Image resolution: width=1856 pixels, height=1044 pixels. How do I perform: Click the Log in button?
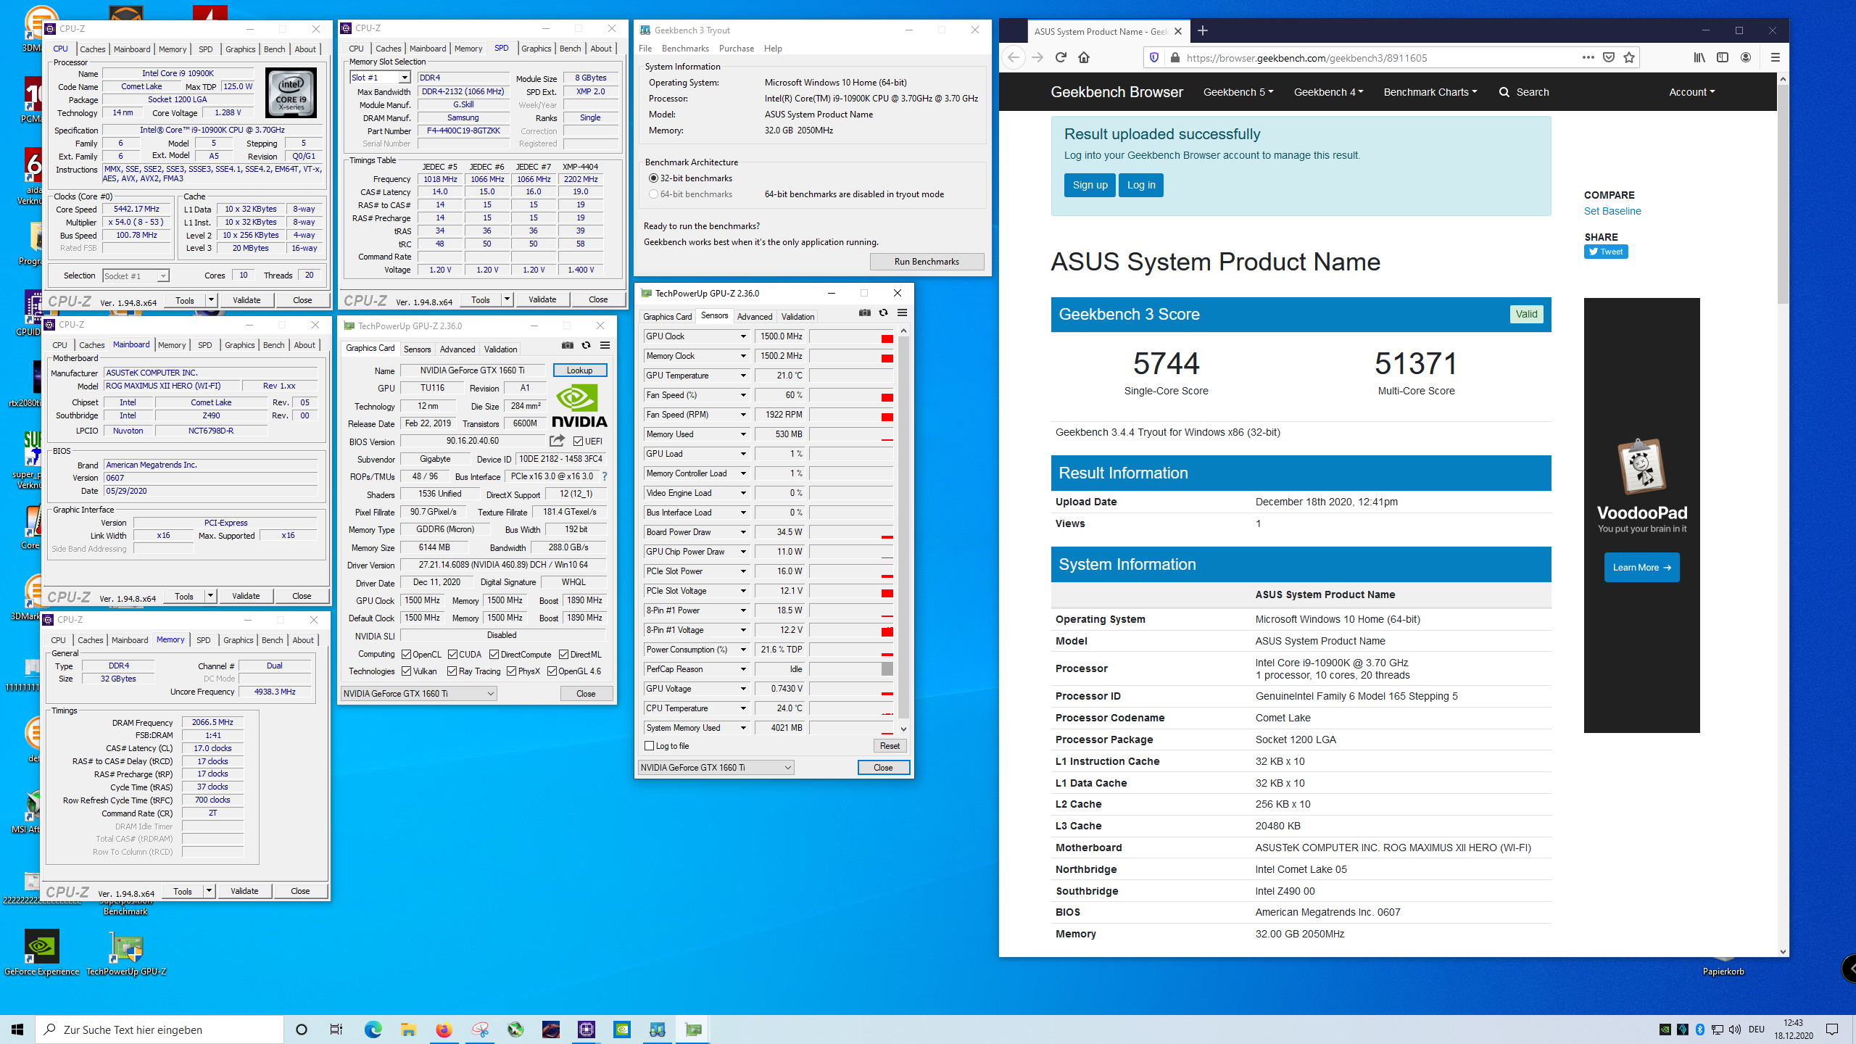point(1141,185)
